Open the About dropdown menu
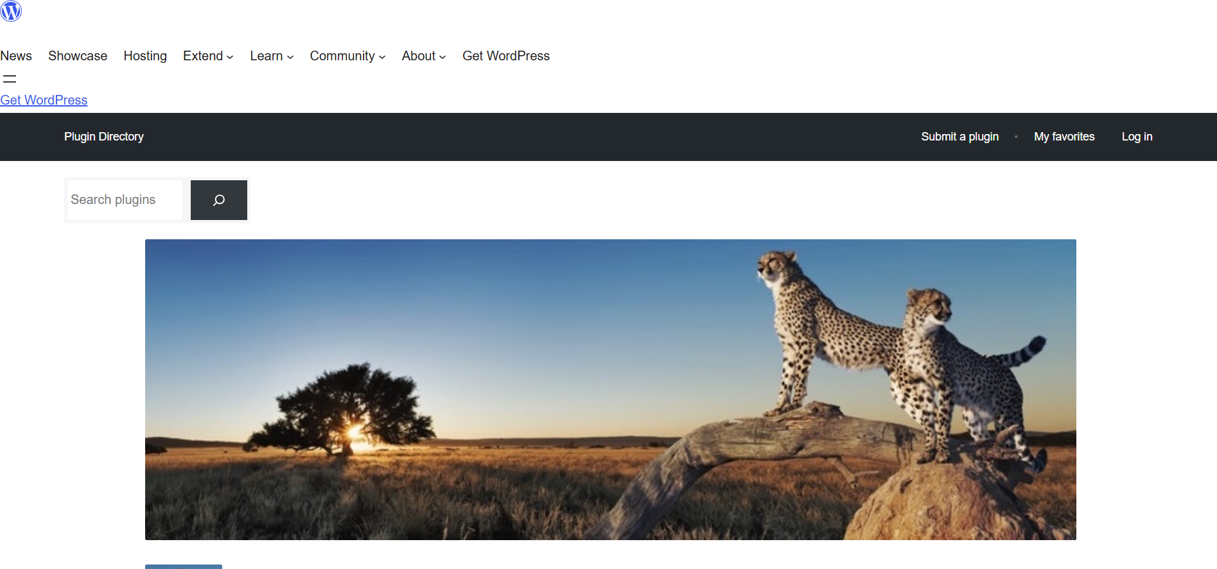 pyautogui.click(x=424, y=56)
